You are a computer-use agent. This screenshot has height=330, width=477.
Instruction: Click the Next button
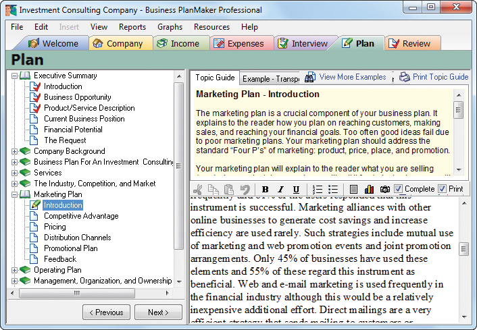158,312
